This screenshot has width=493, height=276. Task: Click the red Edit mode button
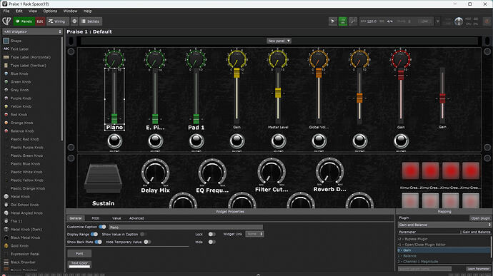(x=40, y=21)
